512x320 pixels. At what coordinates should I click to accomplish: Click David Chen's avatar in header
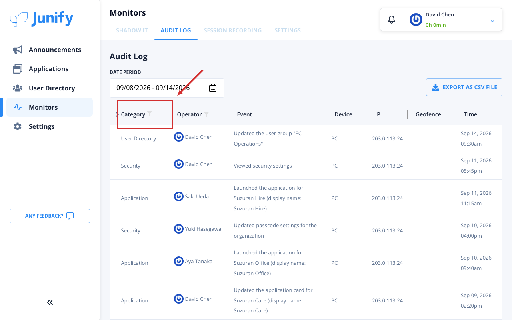click(x=416, y=20)
